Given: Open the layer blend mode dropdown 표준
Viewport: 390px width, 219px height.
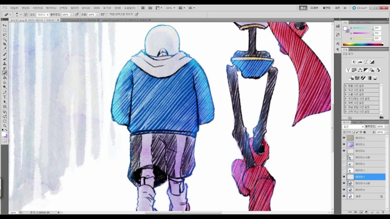Looking at the screenshot, I should pos(353,127).
